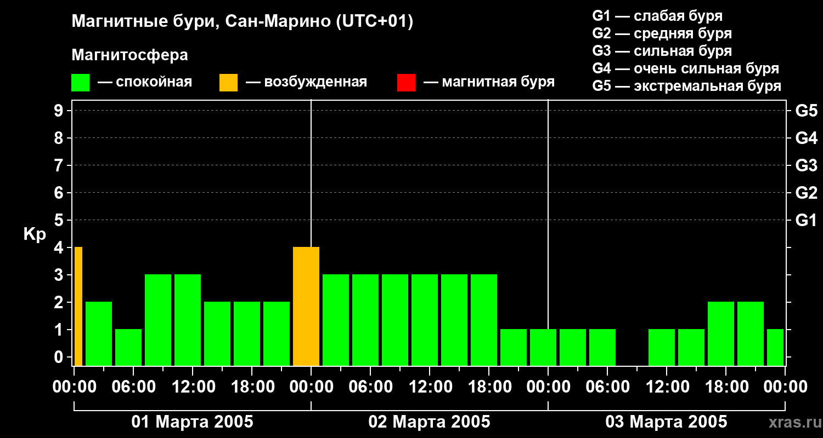Screen dimensions: 823x438
Task: Click the '— возбужденная' legend label
Action: coord(307,82)
